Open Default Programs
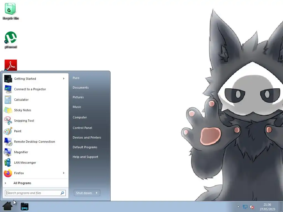Screen dimensions: 283x212 (85, 147)
